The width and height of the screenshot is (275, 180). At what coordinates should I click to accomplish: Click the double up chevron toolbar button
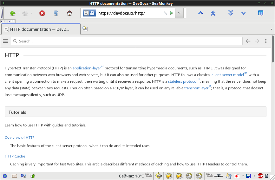tap(213, 13)
